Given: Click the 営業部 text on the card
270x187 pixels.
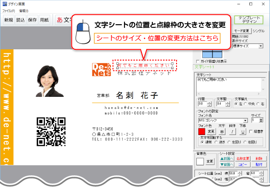Looking at the screenshot, I should click(103, 96).
